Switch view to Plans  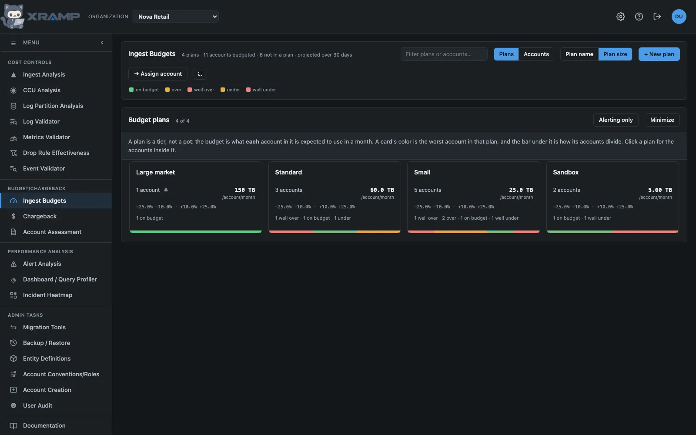[506, 54]
